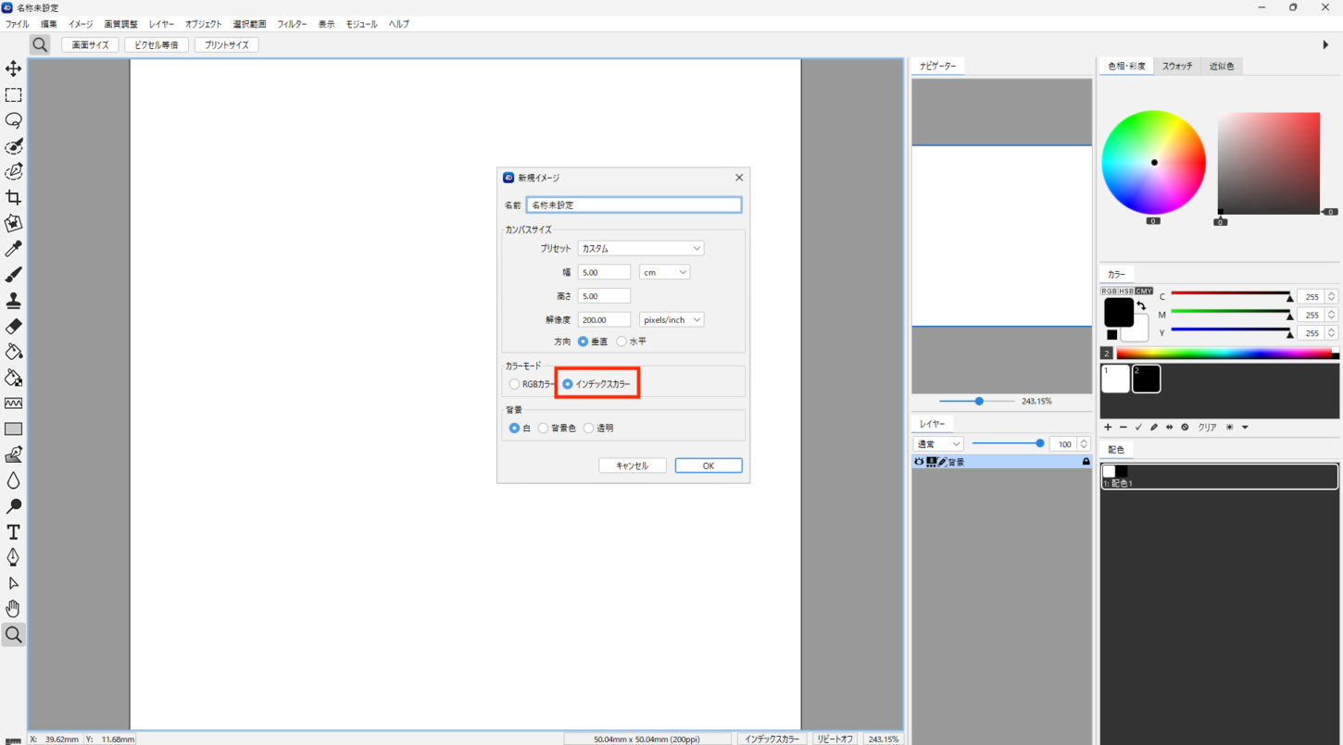Viewport: 1343px width, 745px height.
Task: Click the キャンセル button
Action: 632,466
